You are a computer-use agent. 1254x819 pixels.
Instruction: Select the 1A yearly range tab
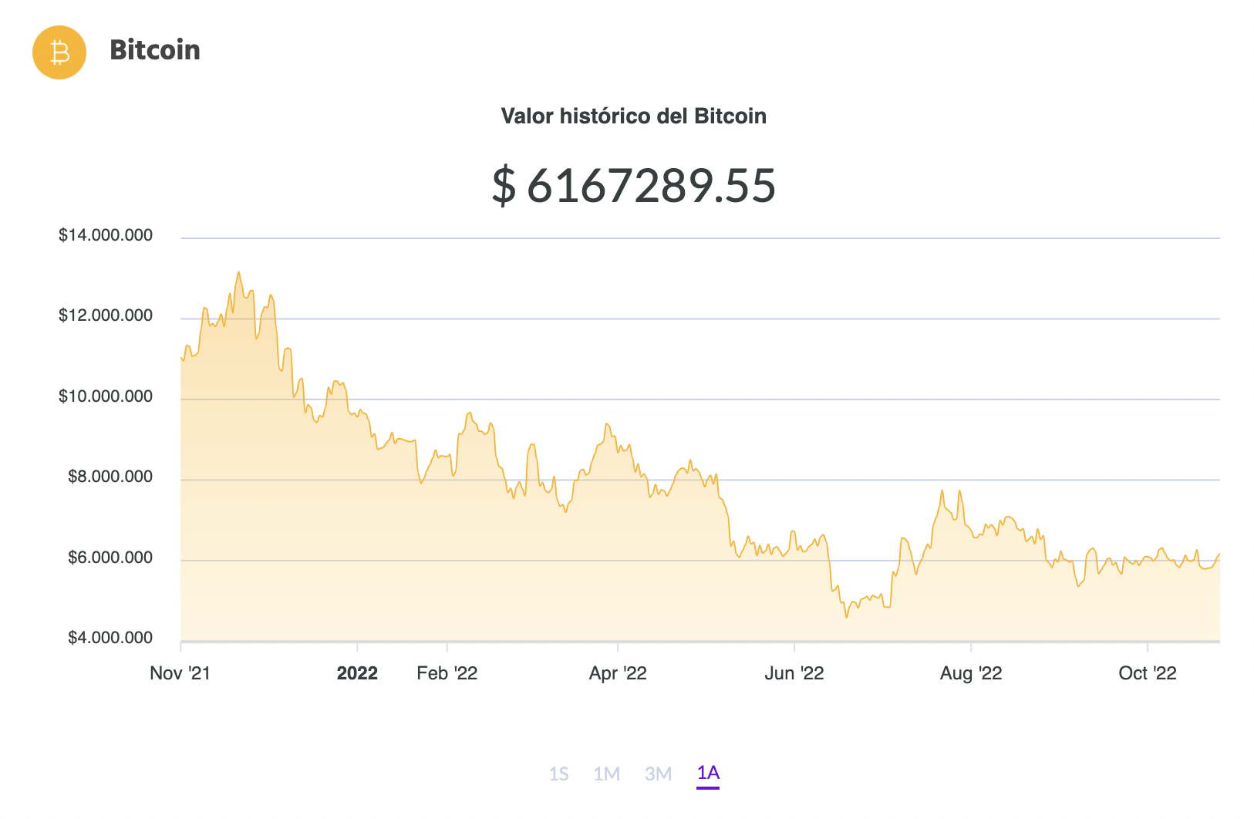click(708, 773)
